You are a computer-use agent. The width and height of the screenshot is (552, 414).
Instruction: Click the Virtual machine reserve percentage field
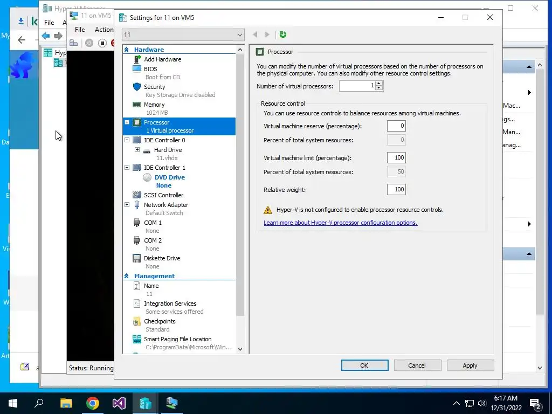[x=396, y=126]
